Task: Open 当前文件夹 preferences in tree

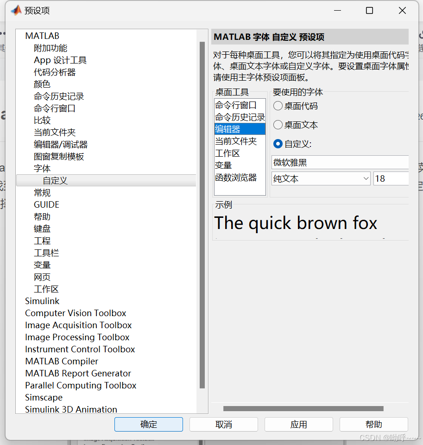Action: 55,132
